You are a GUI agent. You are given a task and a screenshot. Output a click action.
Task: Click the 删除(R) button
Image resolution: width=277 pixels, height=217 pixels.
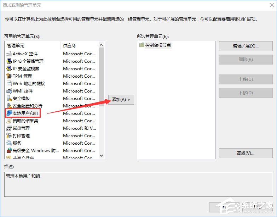(246, 60)
